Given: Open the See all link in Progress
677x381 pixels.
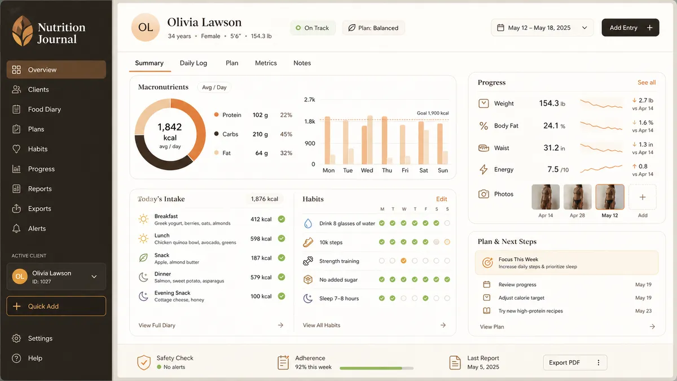Looking at the screenshot, I should pos(647,82).
